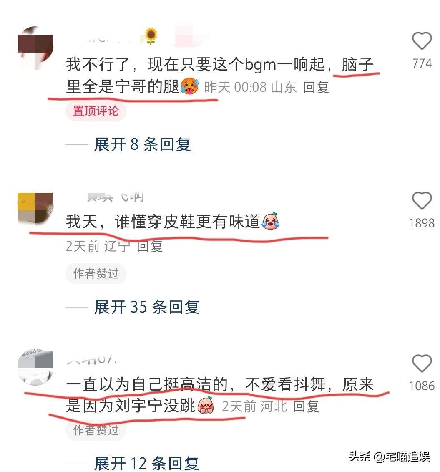Click the sunflower emoji beside first username
The width and height of the screenshot is (440, 472).
point(151,36)
